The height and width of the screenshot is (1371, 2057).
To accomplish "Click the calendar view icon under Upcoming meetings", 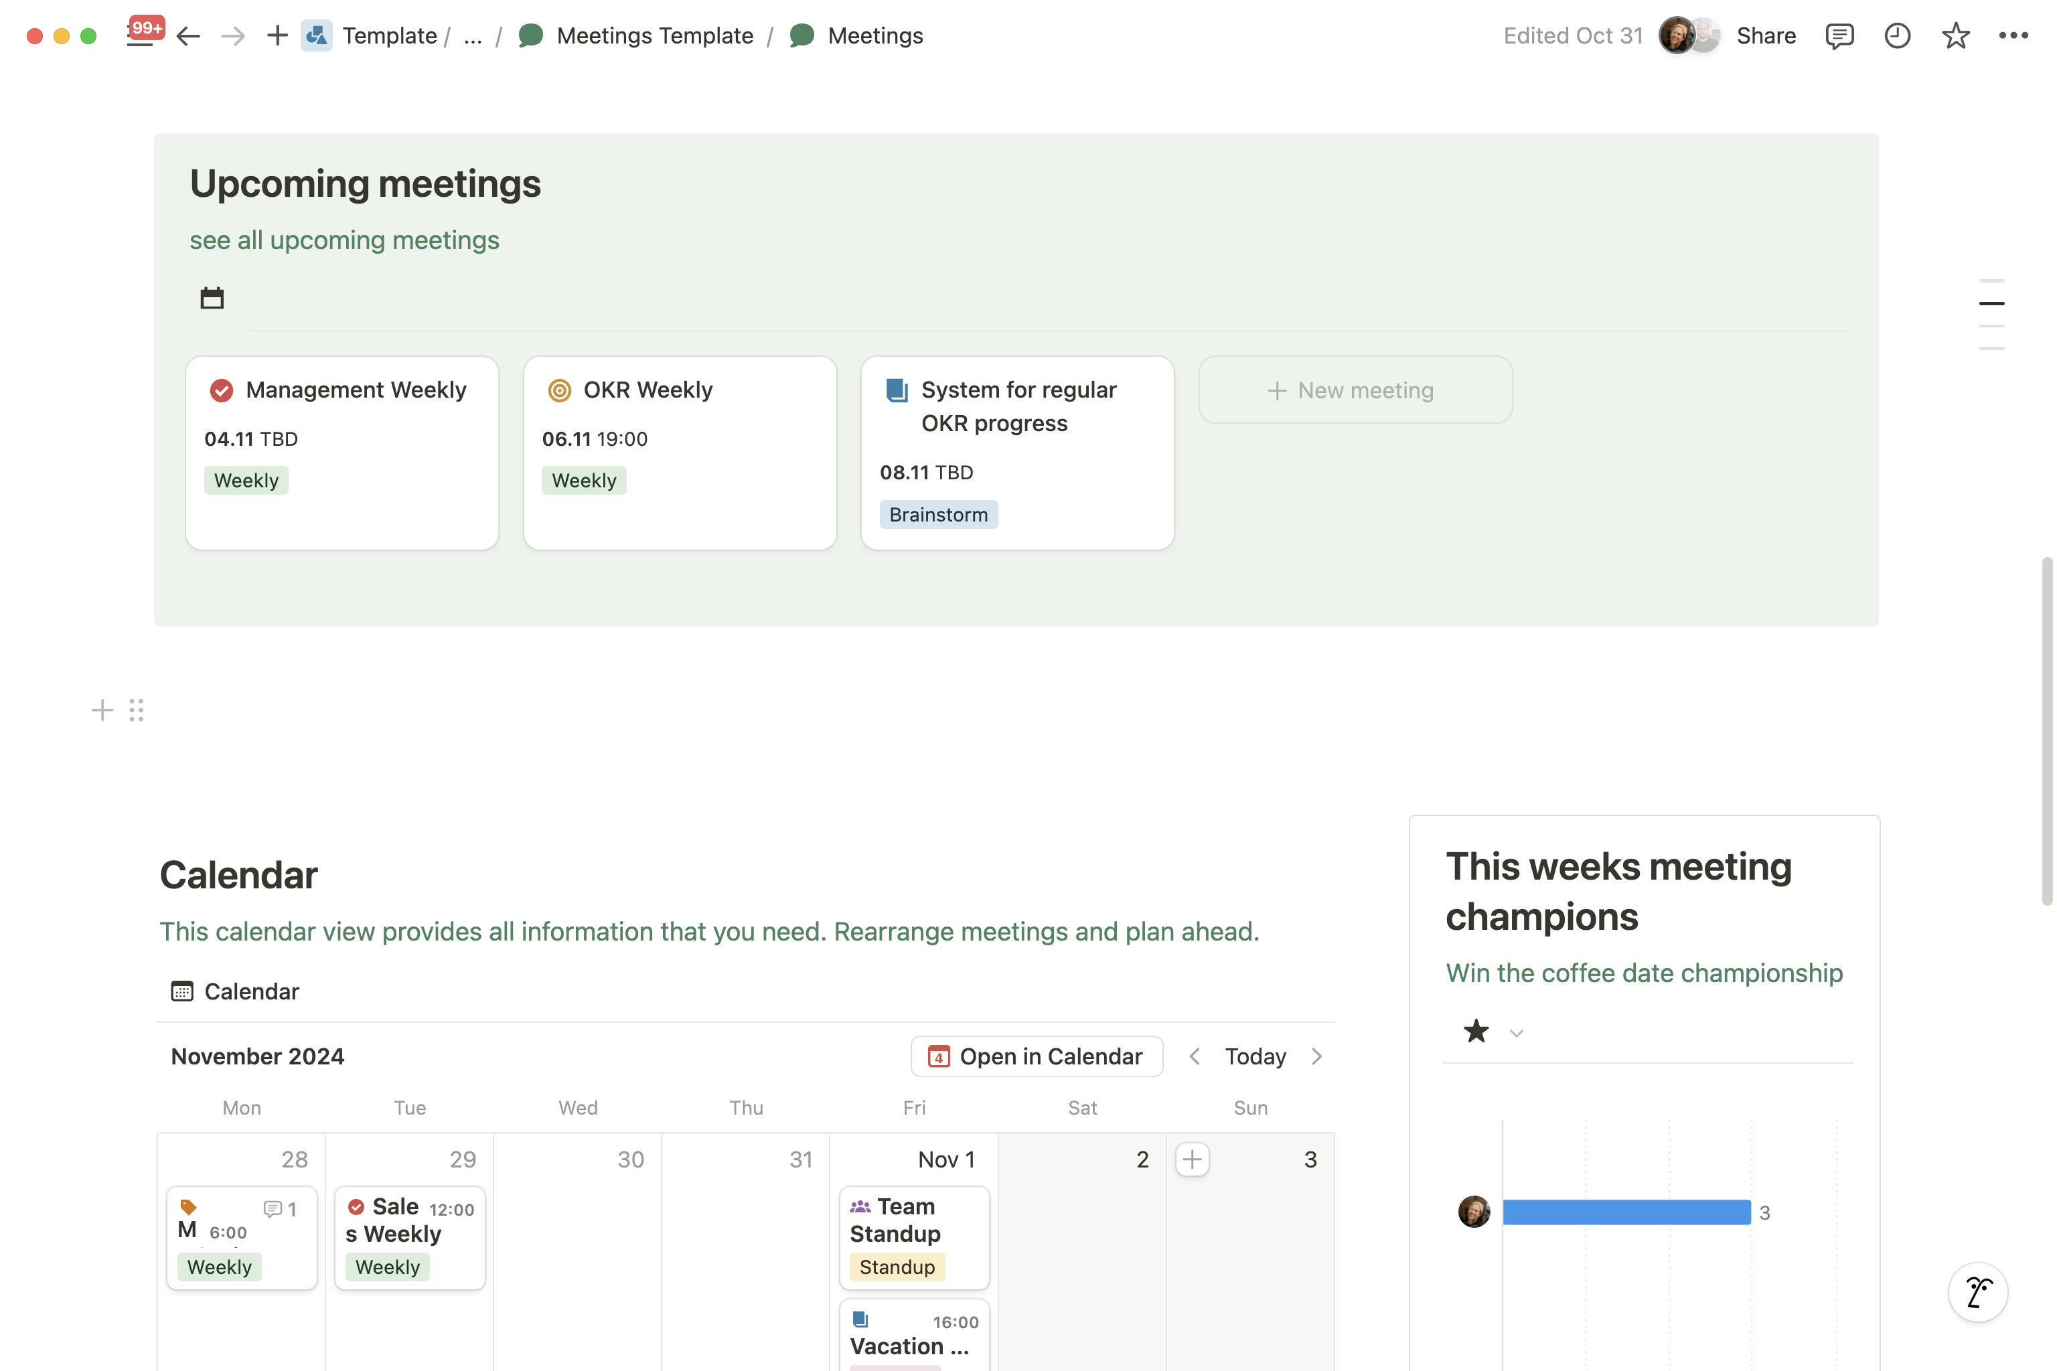I will pyautogui.click(x=212, y=298).
